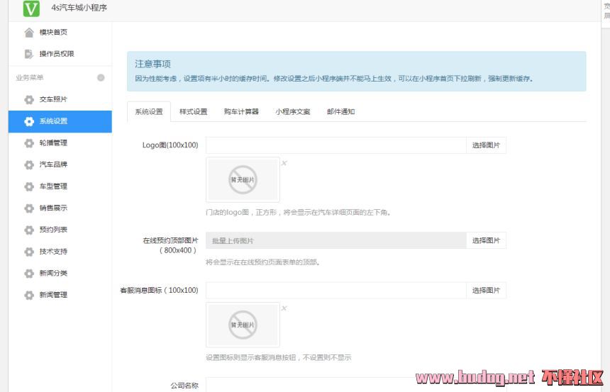Viewport: 610px width, 392px height.
Task: Open the 购车计算器 tab
Action: 241,112
